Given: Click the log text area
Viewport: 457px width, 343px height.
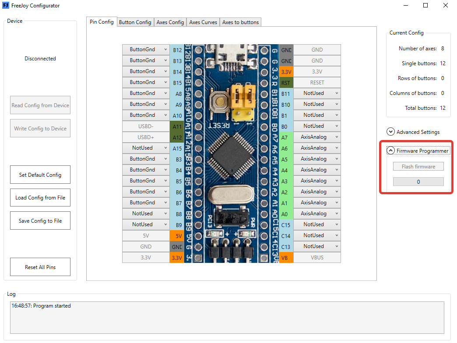Looking at the screenshot, I should pos(227,318).
